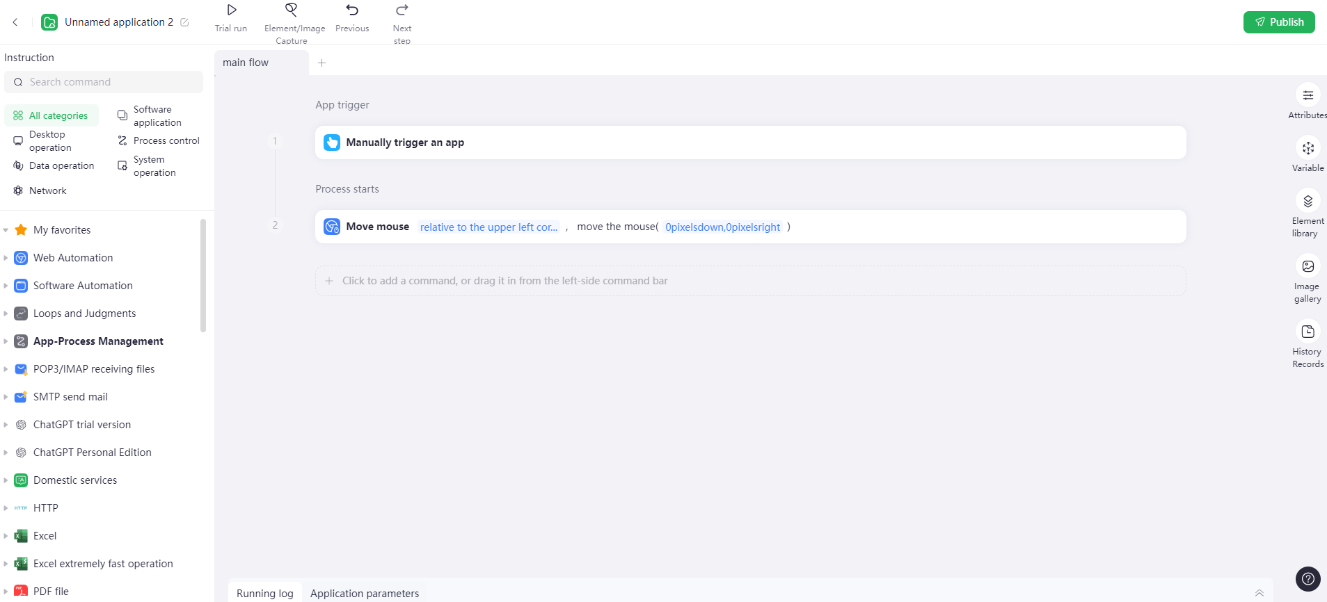
Task: Click the App-Process Management icon
Action: click(21, 341)
